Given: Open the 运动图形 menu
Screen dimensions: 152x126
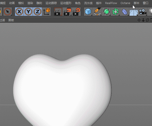Looking at the screenshot, I should pos(66,3).
